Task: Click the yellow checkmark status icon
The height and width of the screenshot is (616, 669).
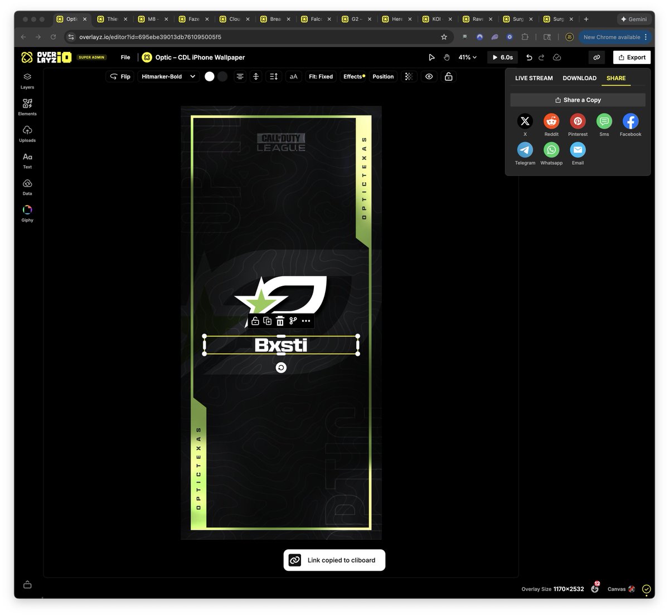Action: coord(646,589)
